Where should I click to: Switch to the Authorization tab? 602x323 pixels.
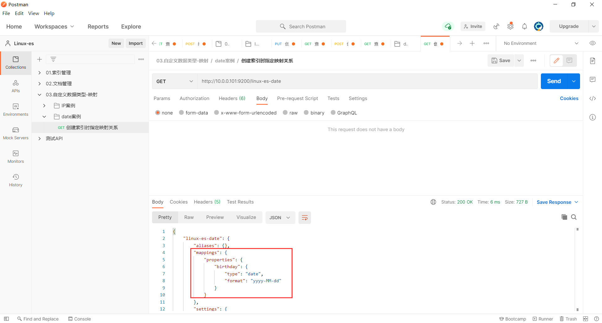(x=194, y=98)
